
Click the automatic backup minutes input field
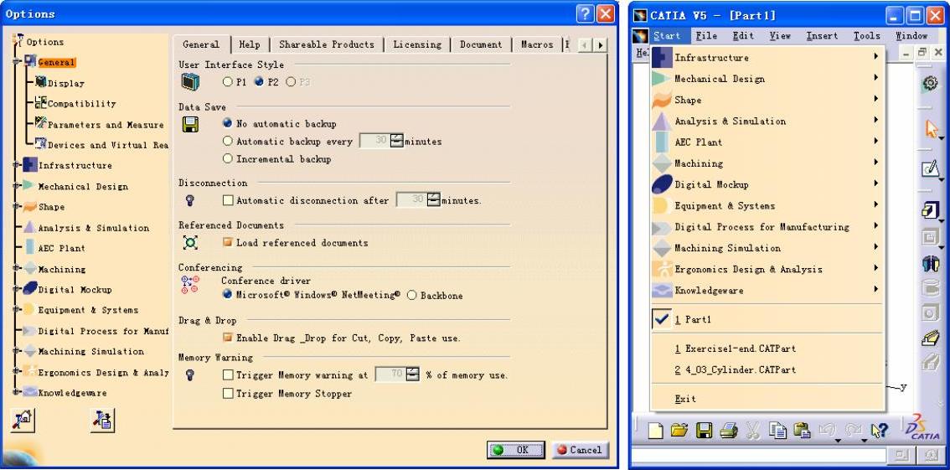tap(375, 141)
